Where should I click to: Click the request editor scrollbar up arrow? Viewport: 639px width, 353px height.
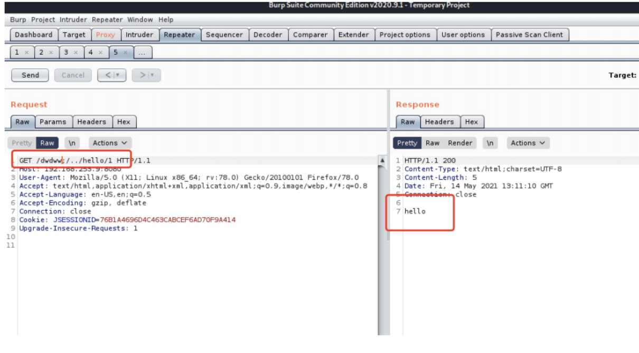pyautogui.click(x=382, y=160)
